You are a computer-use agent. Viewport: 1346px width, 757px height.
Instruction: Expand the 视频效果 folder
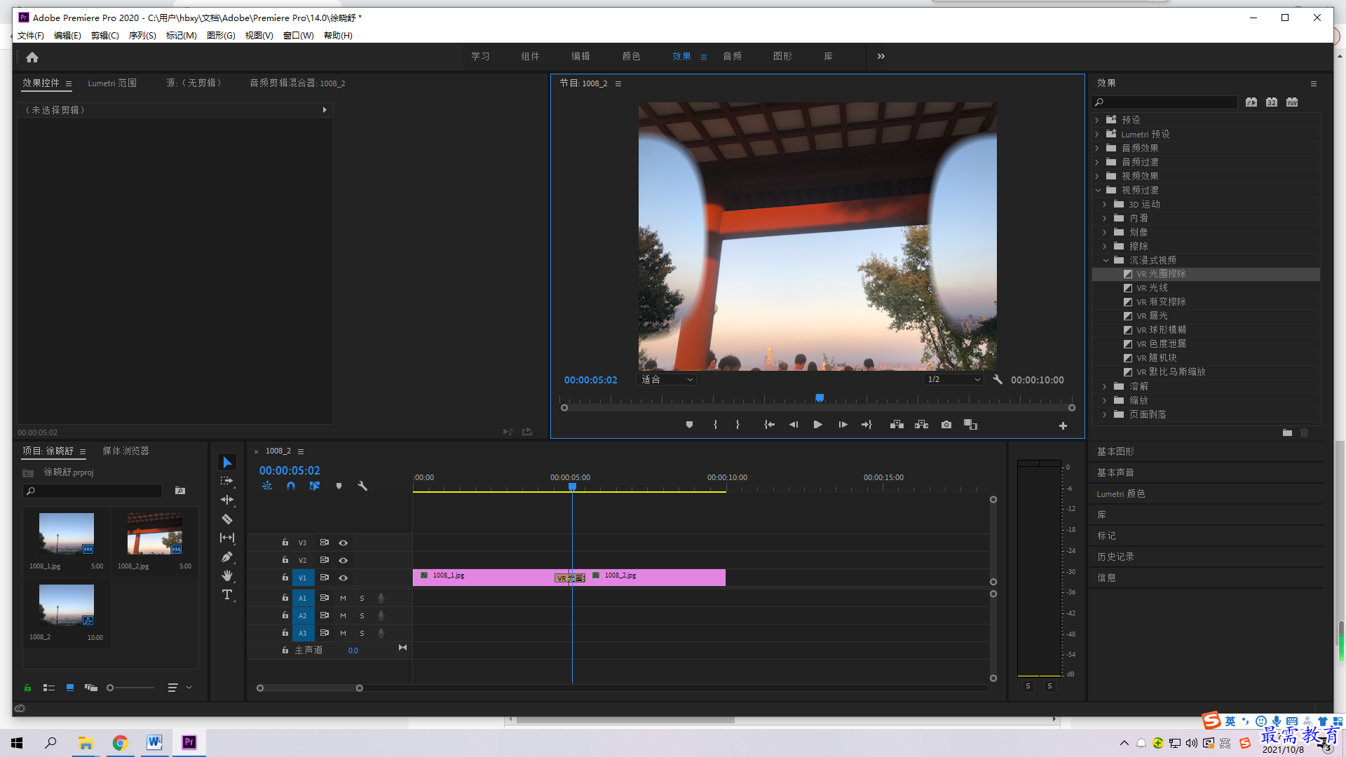[x=1097, y=176]
